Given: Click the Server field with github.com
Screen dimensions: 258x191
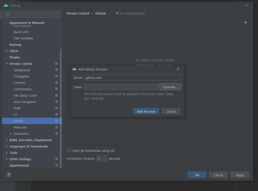Looking at the screenshot, I should [133, 78].
